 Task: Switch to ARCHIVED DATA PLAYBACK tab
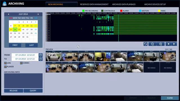point(124,4)
